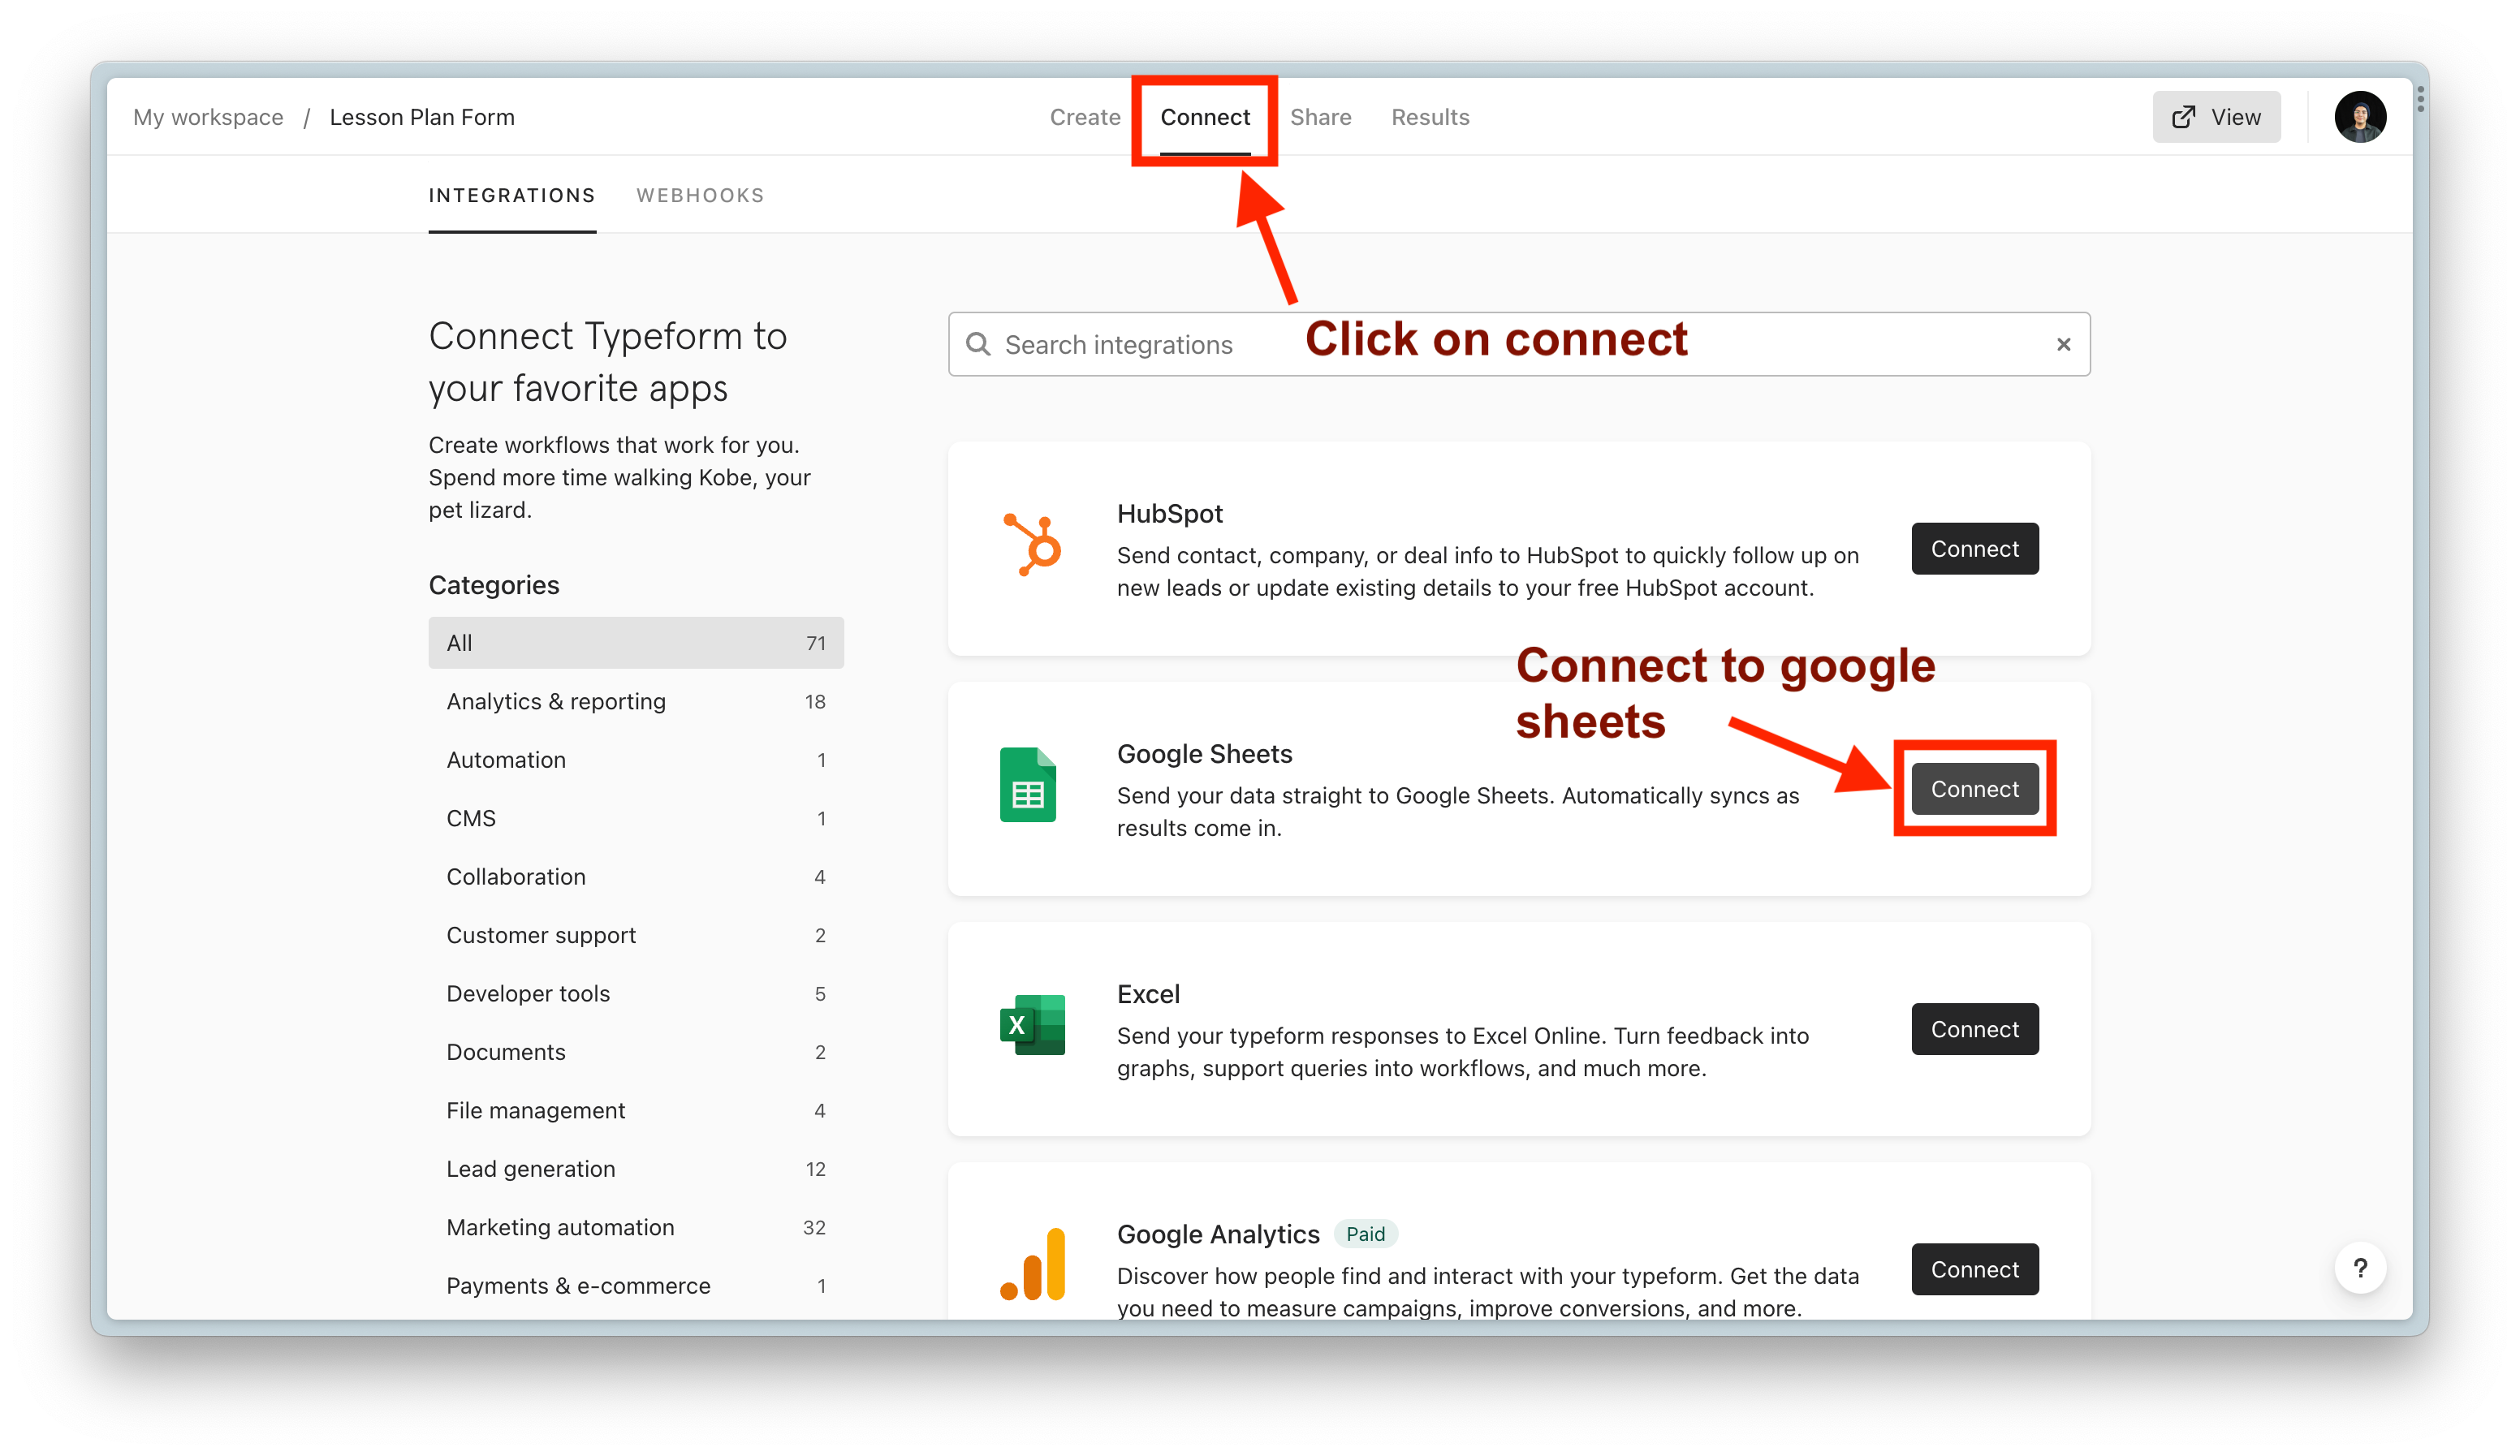The image size is (2520, 1456).
Task: Click the search integrations magnifier icon
Action: coord(979,342)
